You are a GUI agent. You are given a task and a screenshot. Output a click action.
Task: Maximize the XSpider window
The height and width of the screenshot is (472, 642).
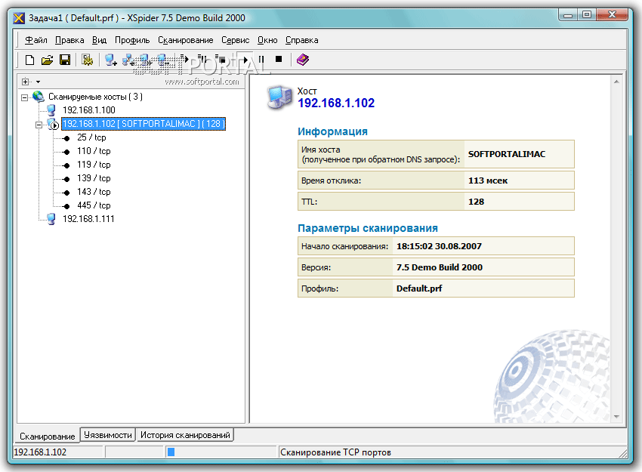click(587, 15)
